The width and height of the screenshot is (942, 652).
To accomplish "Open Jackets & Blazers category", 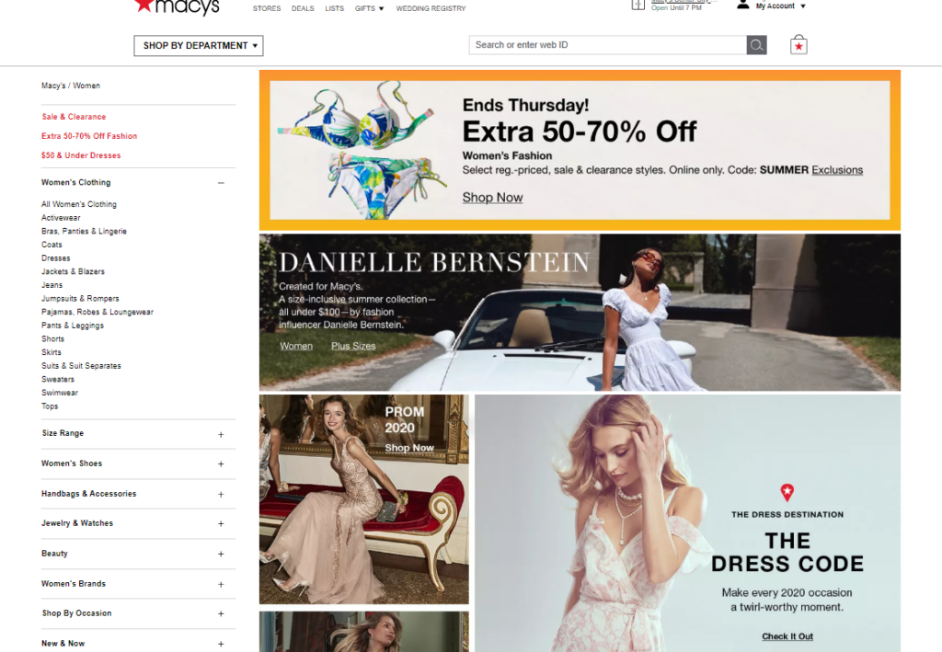I will coord(74,271).
